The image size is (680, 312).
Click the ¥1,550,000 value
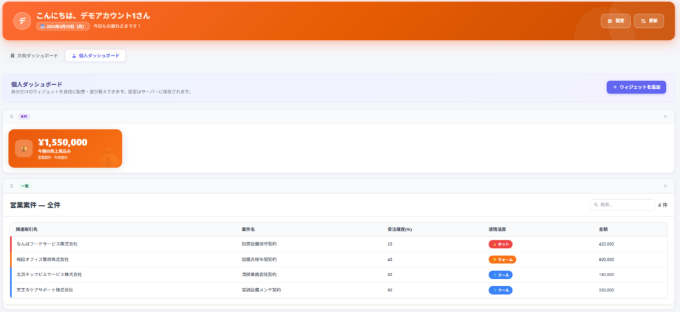(x=62, y=142)
